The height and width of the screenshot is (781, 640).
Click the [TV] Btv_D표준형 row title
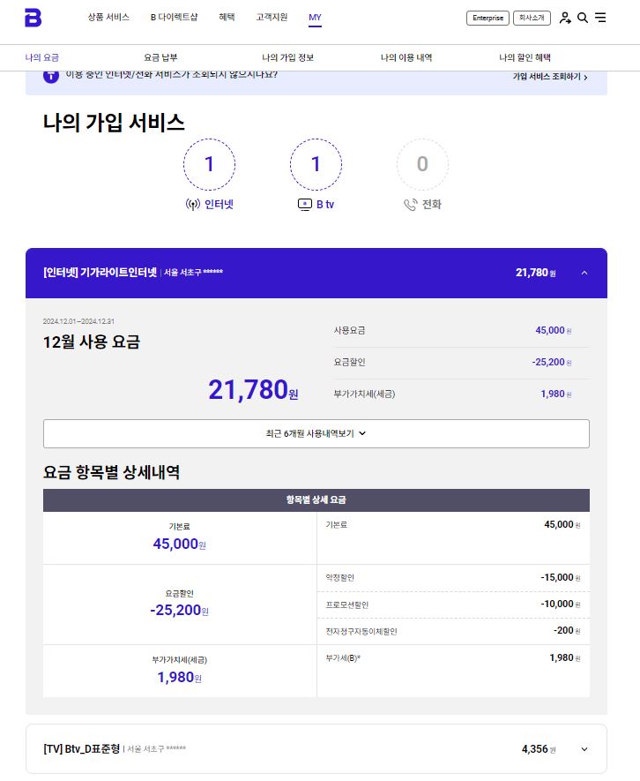82,748
